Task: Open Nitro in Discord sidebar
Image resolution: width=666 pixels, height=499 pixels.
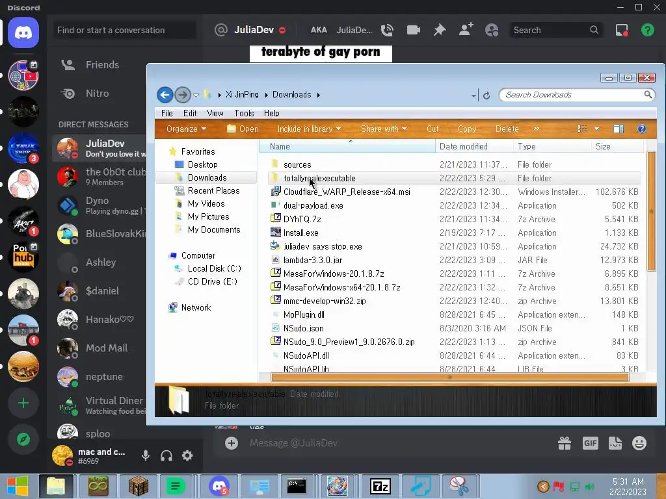Action: (x=99, y=94)
